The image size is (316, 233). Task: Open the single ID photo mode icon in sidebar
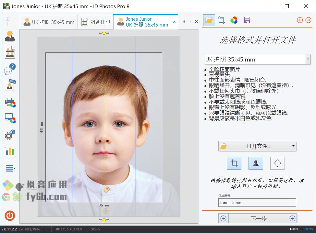tap(10, 36)
